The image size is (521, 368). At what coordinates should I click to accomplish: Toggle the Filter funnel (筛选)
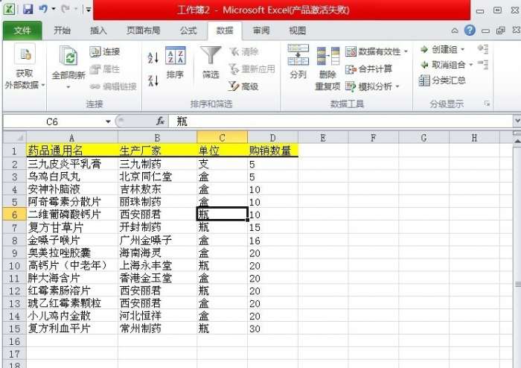[x=211, y=63]
